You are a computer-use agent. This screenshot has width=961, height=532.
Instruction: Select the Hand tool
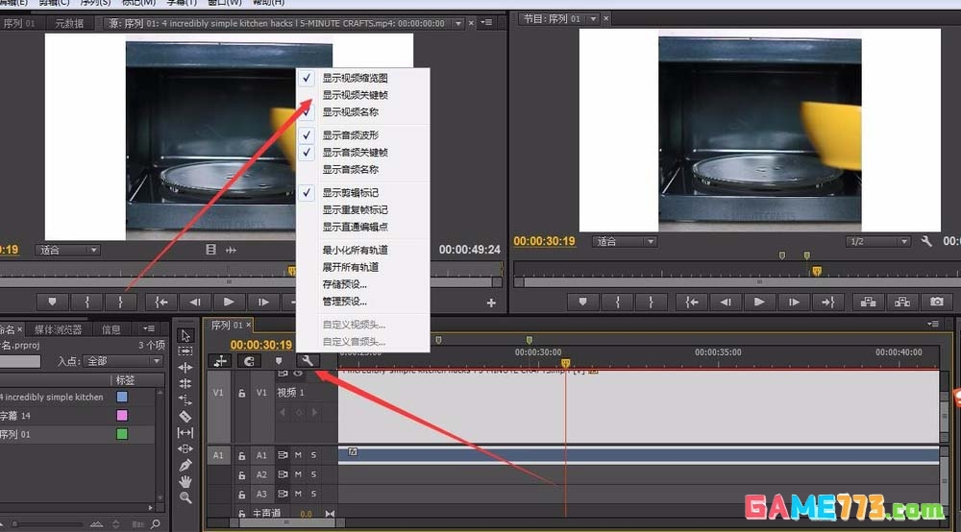(x=185, y=482)
